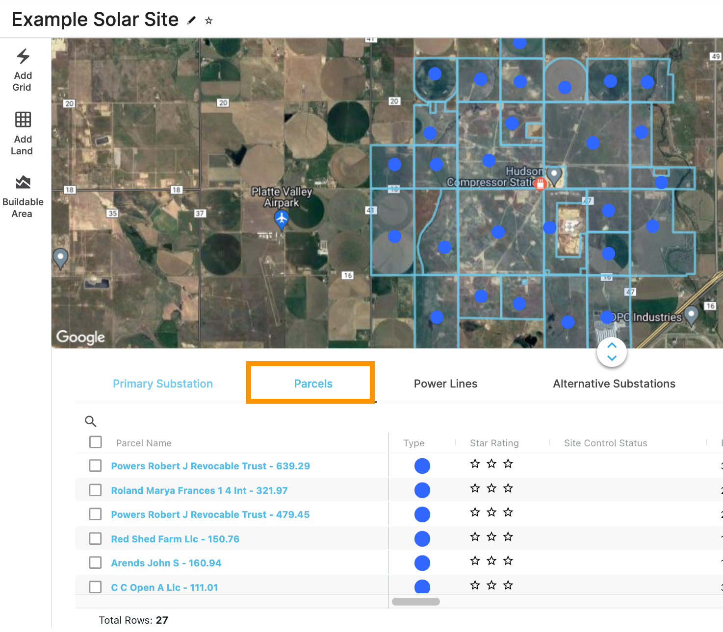723x632 pixels.
Task: Open the Alternative Substations tab
Action: click(614, 384)
